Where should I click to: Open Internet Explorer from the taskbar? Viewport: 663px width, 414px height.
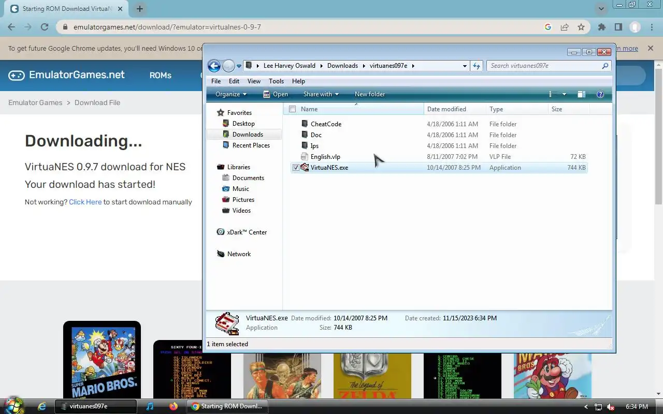[x=42, y=406]
